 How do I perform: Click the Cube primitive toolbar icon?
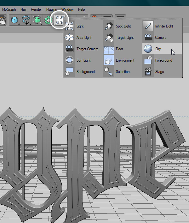point(14,20)
